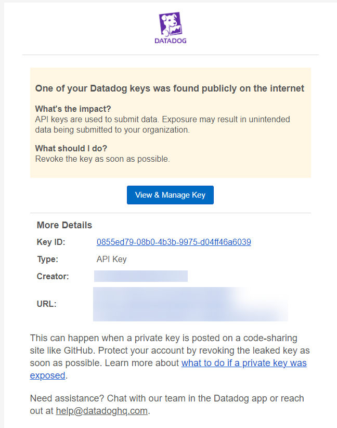Click the 'What should I do?' heading
Screen dimensions: 337x428
(x=71, y=149)
